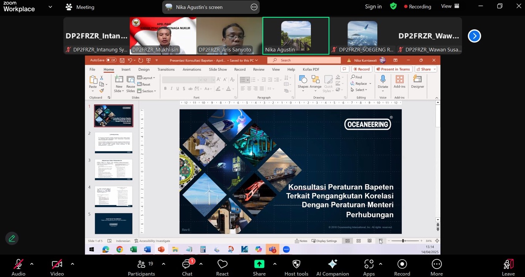
Task: Adjust the zoom slider in status bar
Action: pos(403,241)
